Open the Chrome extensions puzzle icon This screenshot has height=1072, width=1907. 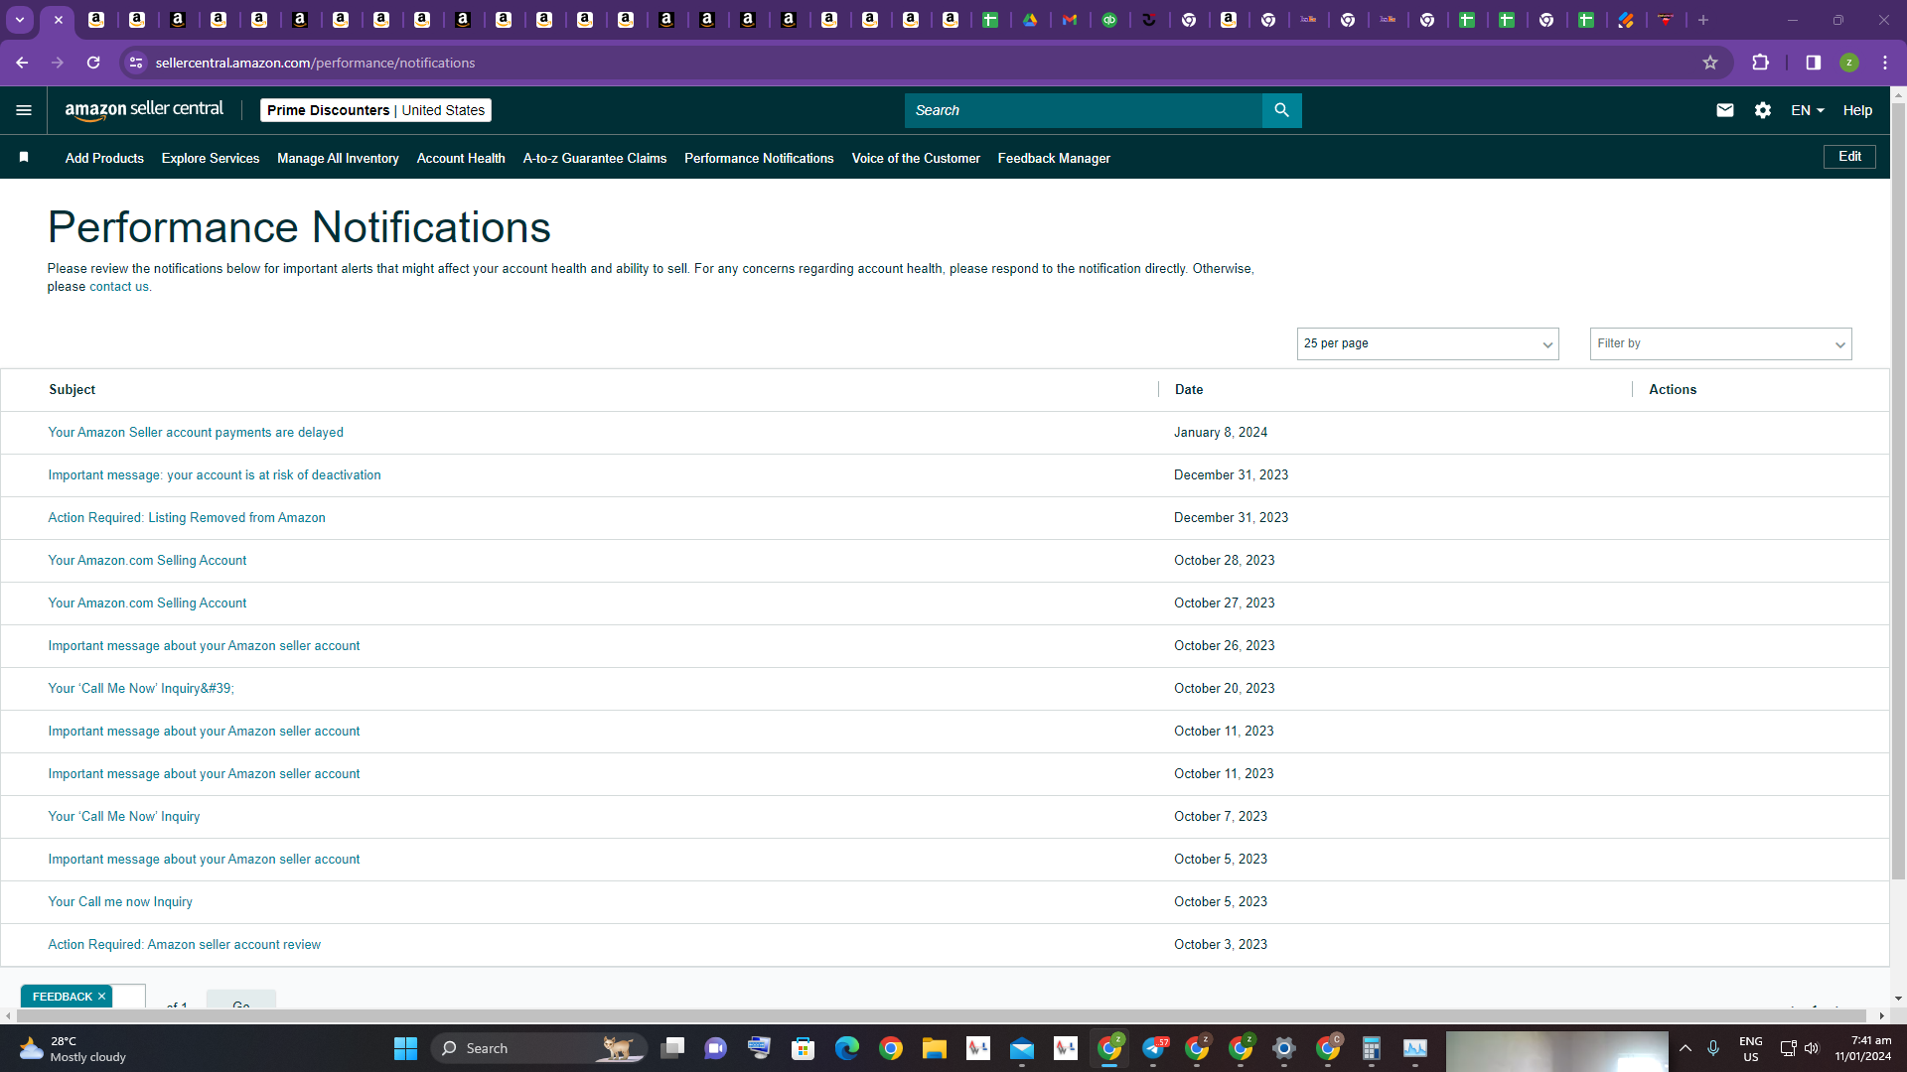1760,63
